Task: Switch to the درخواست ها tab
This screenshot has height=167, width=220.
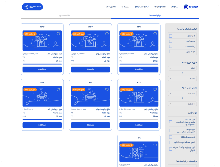Action: pos(155,15)
